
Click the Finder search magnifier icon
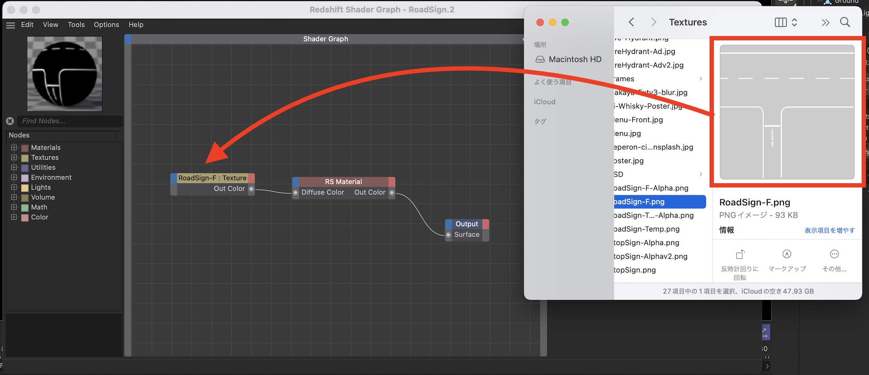pos(845,22)
